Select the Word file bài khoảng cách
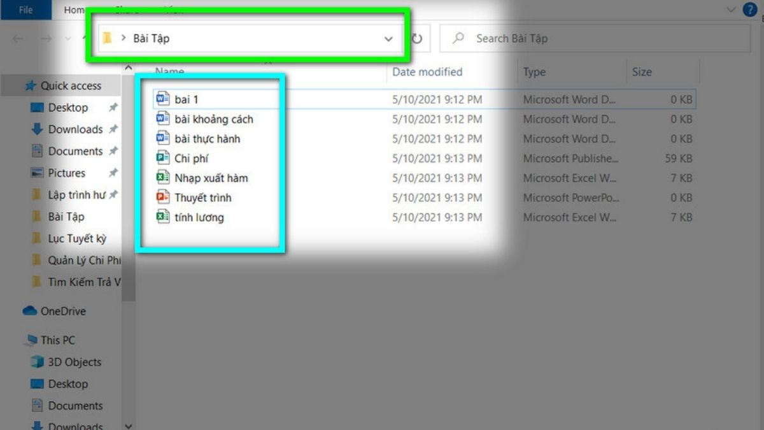This screenshot has width=764, height=430. coord(215,118)
